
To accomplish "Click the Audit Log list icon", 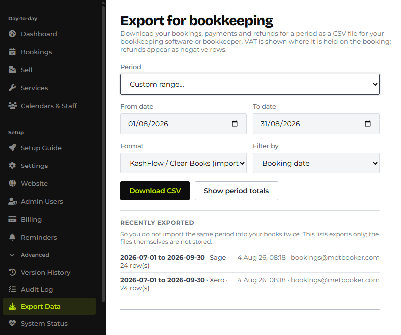I will pyautogui.click(x=12, y=289).
